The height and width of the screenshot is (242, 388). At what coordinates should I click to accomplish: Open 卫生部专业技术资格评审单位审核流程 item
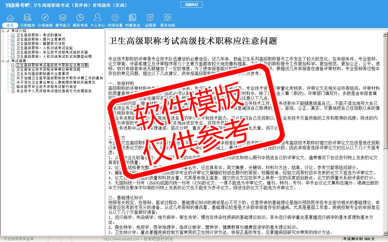click(x=48, y=69)
